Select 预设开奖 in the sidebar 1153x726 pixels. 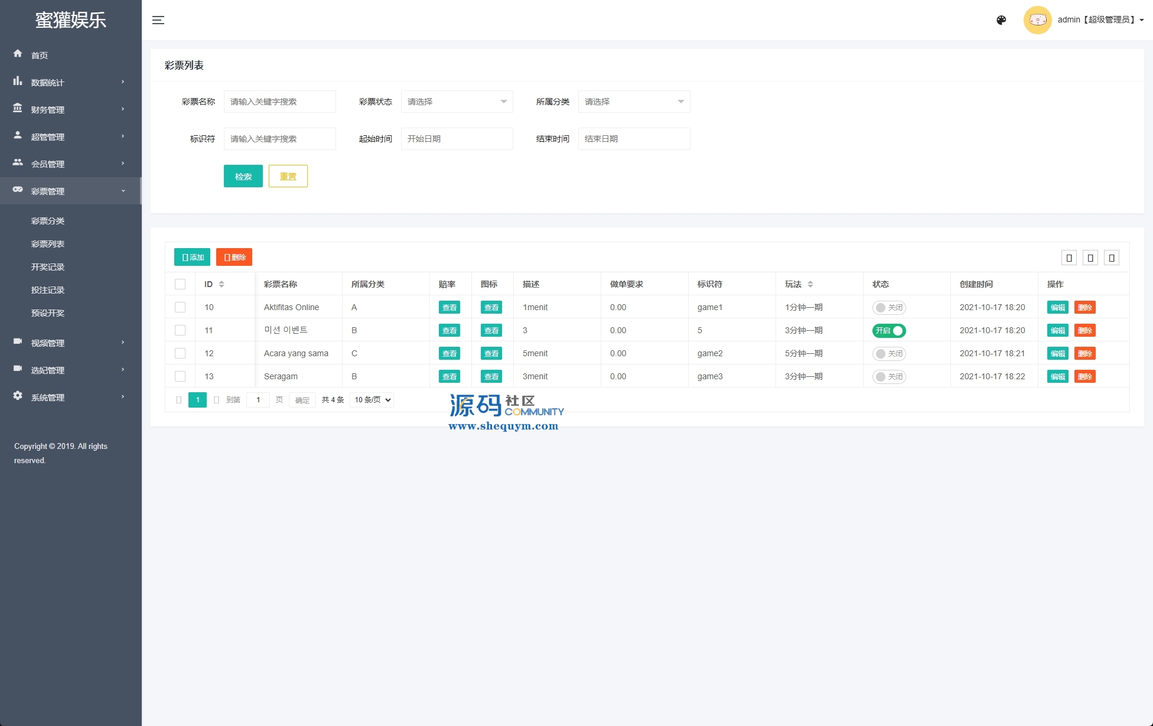(48, 313)
